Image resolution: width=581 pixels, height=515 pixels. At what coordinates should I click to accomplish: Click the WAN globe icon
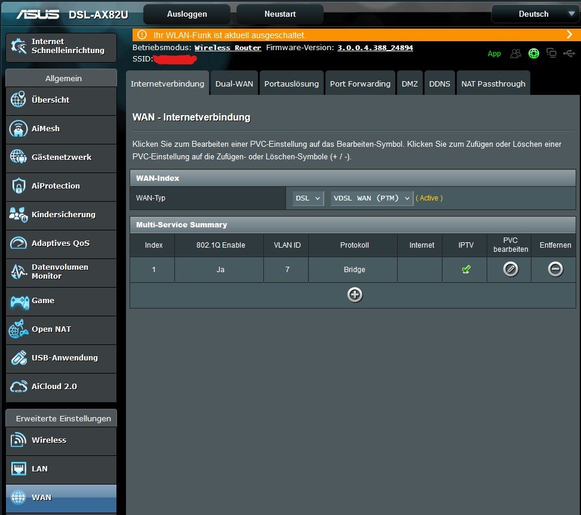click(18, 497)
